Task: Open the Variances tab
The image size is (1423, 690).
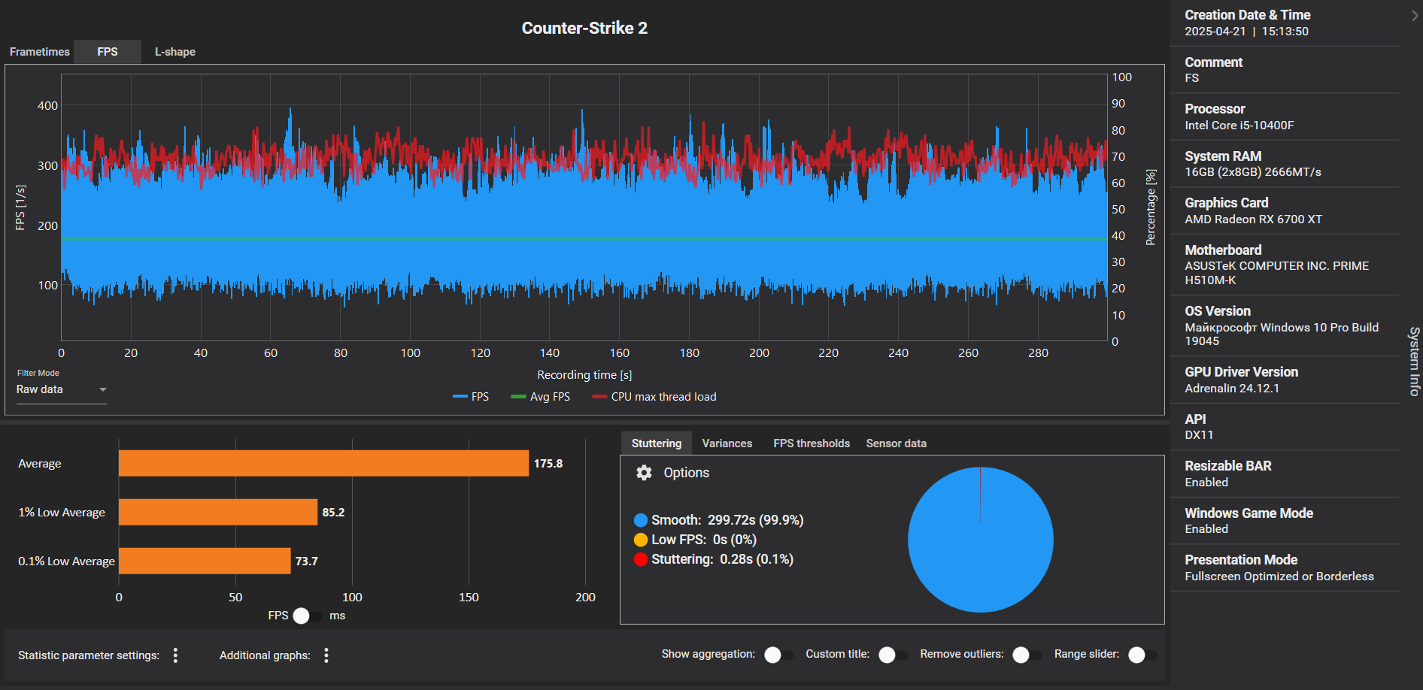Action: click(x=727, y=443)
